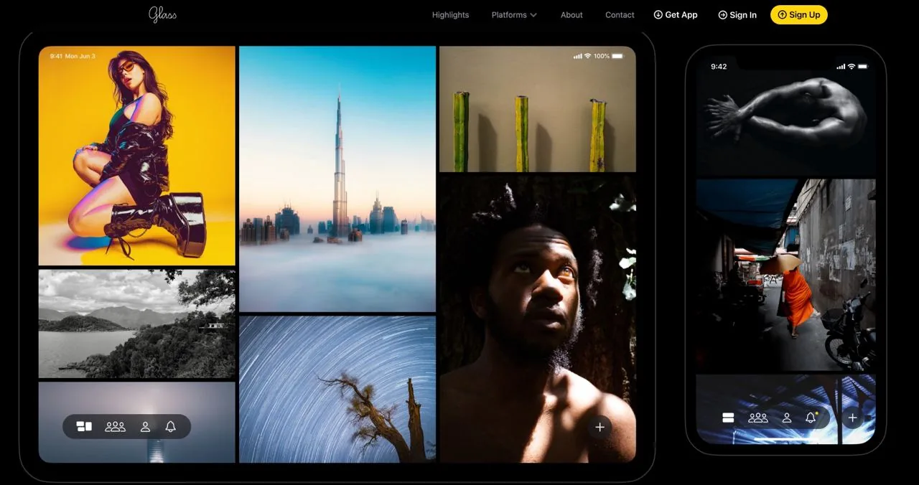Image resolution: width=919 pixels, height=485 pixels.
Task: Click the phone battery status icon
Action: tap(863, 66)
